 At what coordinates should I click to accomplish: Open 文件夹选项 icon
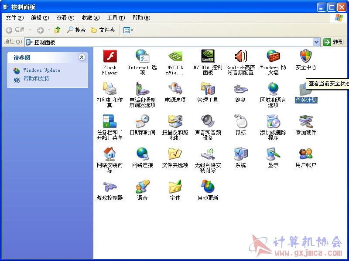[175, 154]
